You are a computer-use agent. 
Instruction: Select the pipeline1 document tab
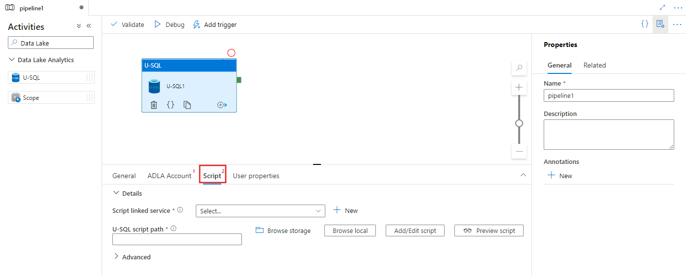[x=44, y=8]
